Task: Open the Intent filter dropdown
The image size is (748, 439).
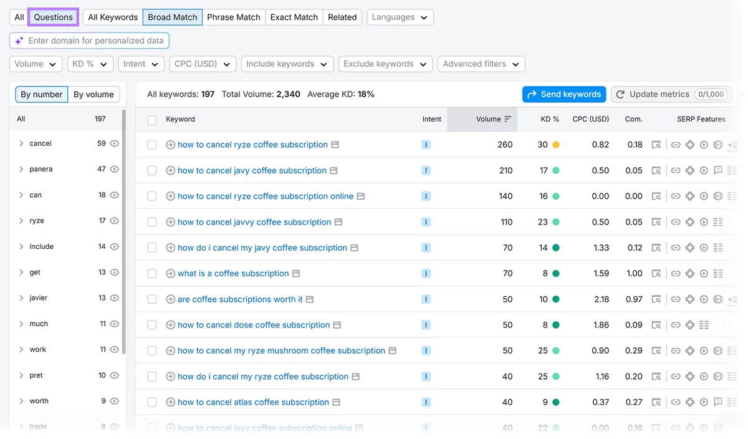Action: pyautogui.click(x=141, y=64)
